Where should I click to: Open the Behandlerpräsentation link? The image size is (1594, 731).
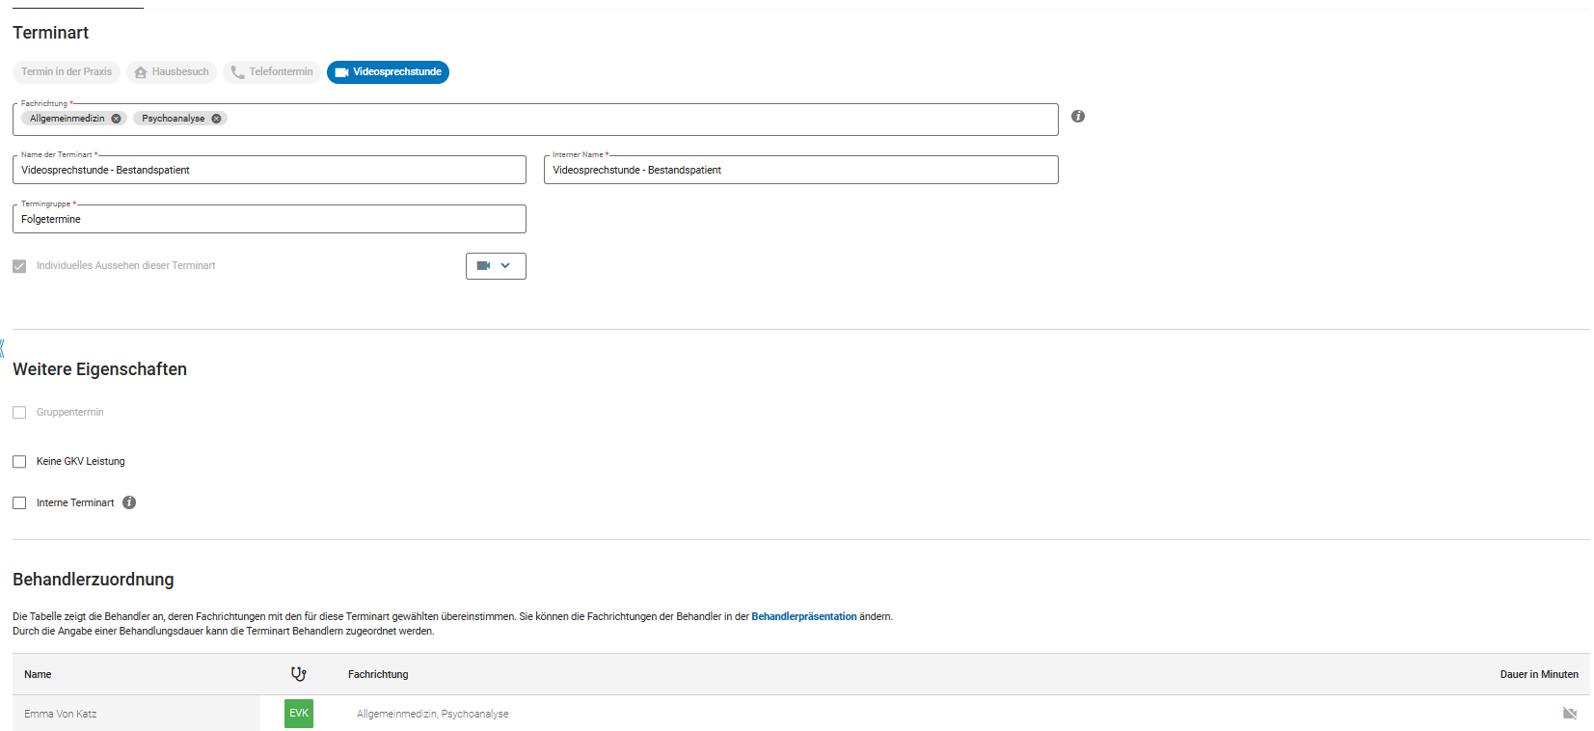pos(803,617)
